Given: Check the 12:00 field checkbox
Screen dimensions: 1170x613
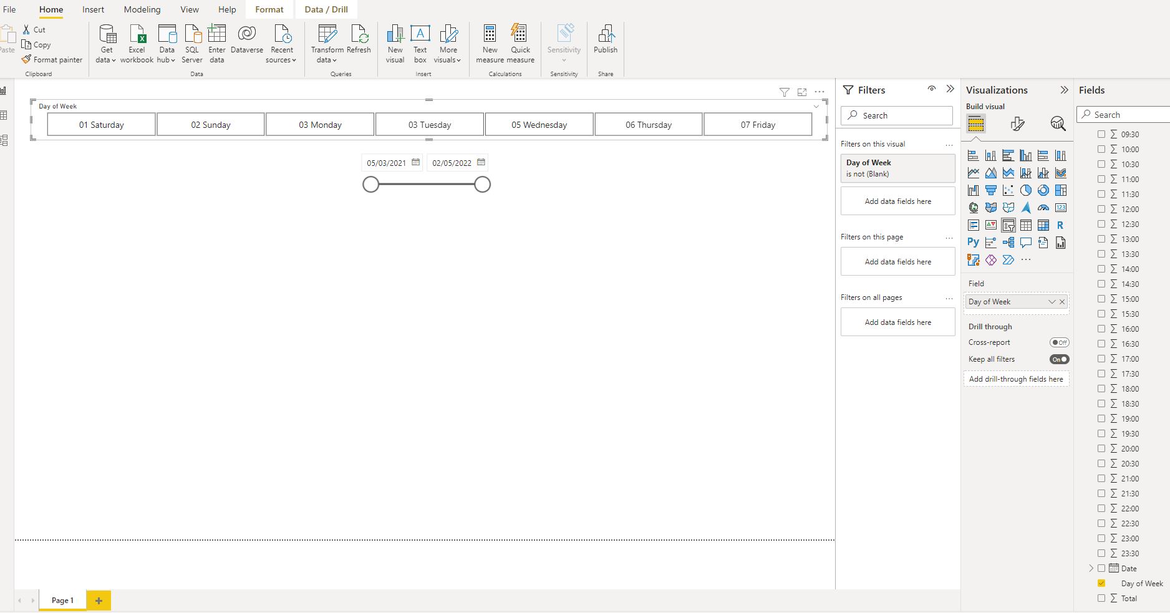Looking at the screenshot, I should tap(1101, 209).
